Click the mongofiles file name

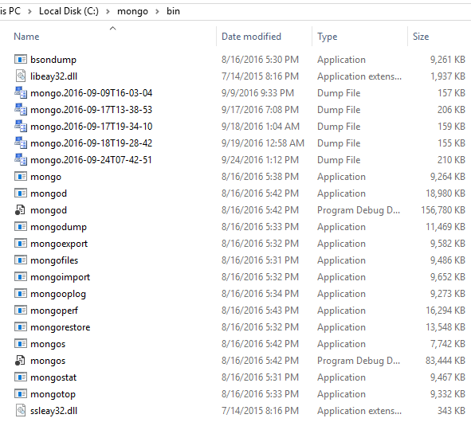pyautogui.click(x=54, y=260)
